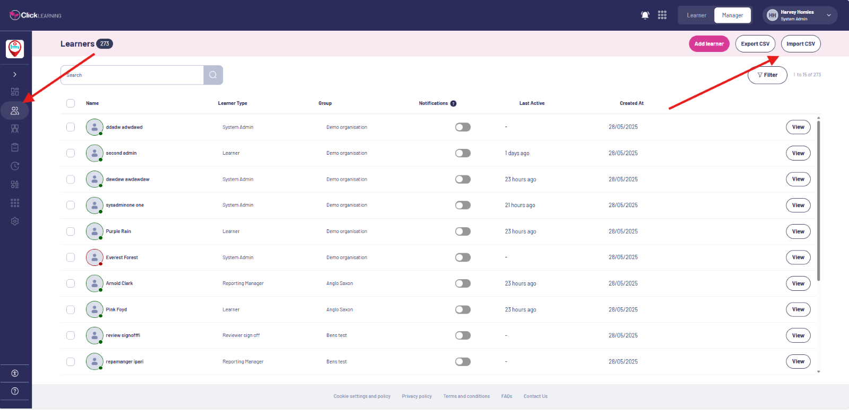Click the Click Learning logo
This screenshot has width=849, height=410.
(x=36, y=15)
